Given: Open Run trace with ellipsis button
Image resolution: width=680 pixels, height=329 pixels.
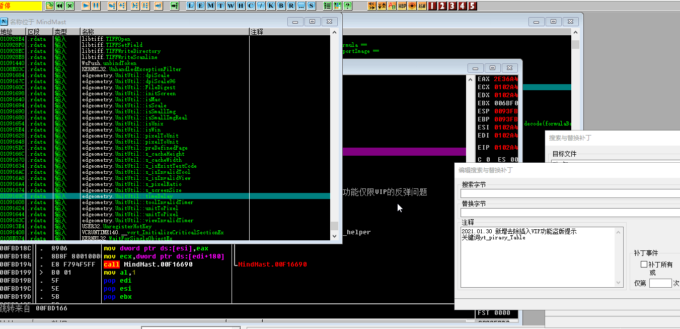Looking at the screenshot, I should pyautogui.click(x=301, y=6).
